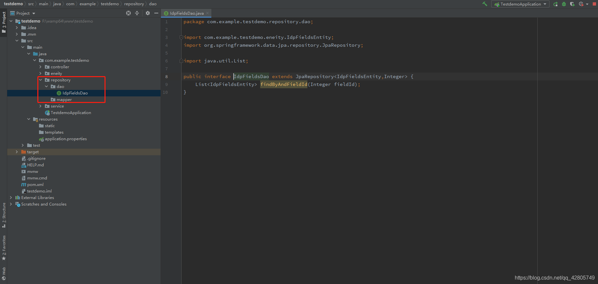Click the Locate/Select Opened File crosshair icon

click(128, 13)
